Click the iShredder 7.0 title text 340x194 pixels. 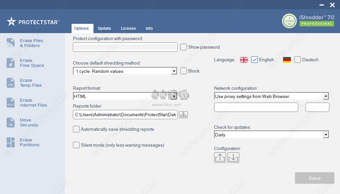(x=316, y=17)
